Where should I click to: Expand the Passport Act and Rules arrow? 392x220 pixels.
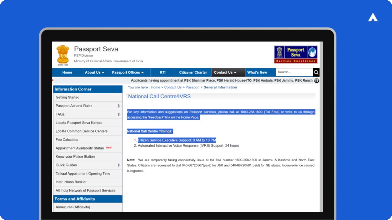coord(119,106)
